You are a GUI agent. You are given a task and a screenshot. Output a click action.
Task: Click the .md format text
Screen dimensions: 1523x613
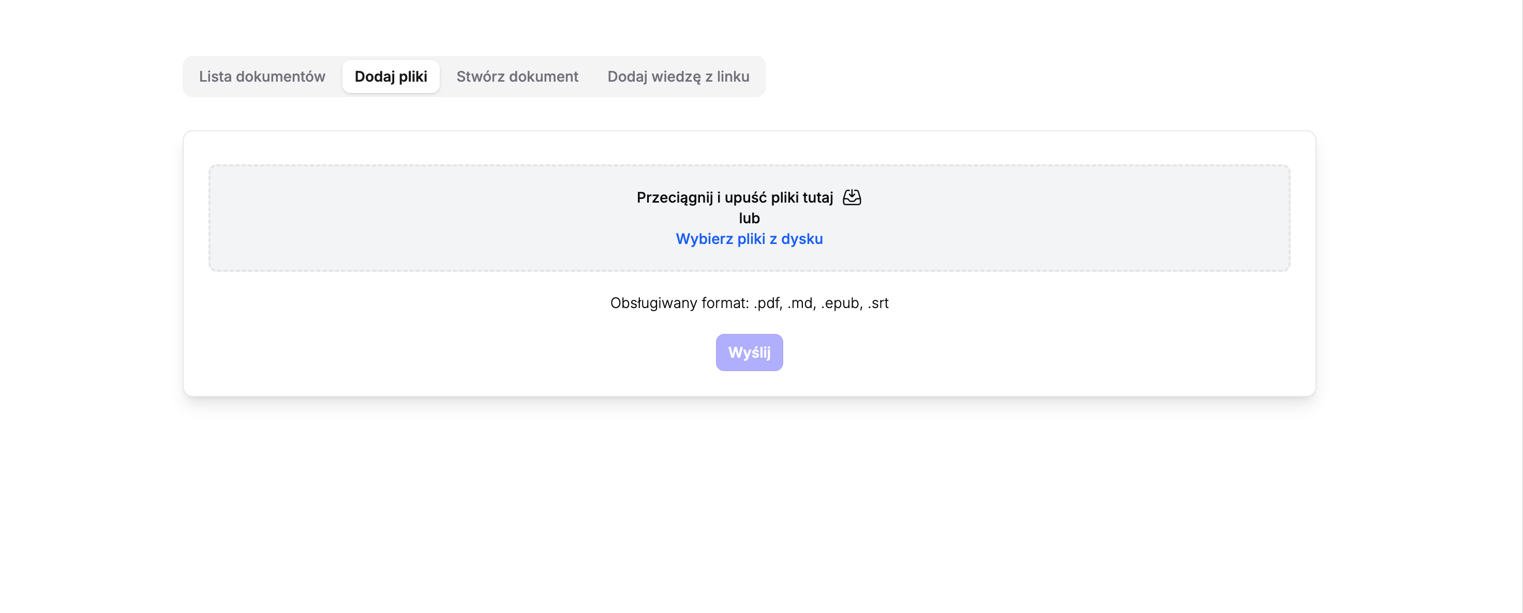coord(801,303)
